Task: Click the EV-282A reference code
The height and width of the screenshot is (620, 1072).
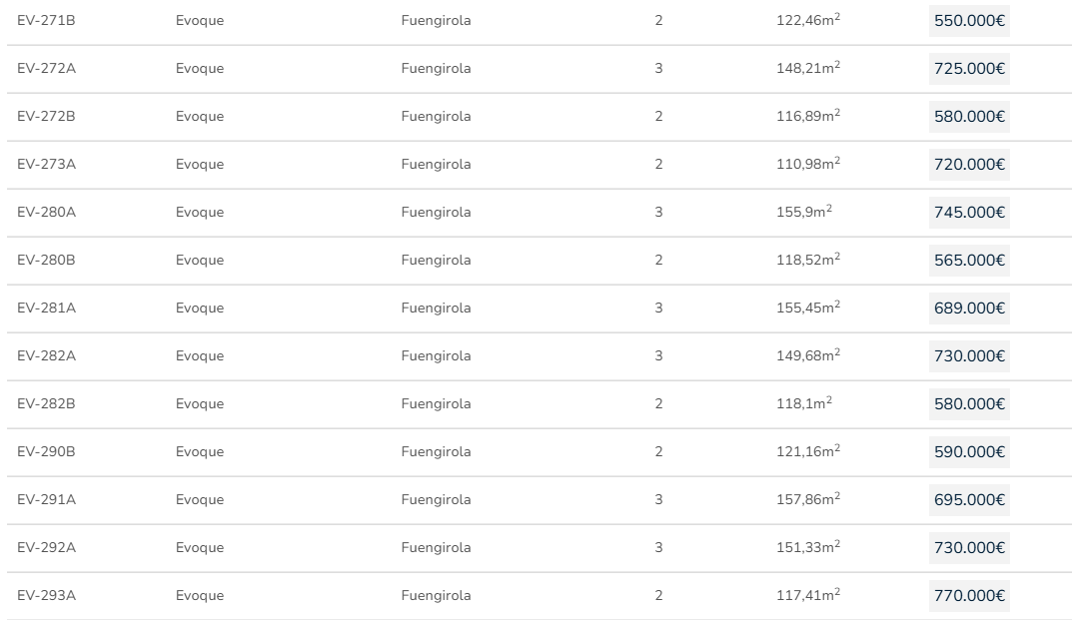Action: click(46, 356)
